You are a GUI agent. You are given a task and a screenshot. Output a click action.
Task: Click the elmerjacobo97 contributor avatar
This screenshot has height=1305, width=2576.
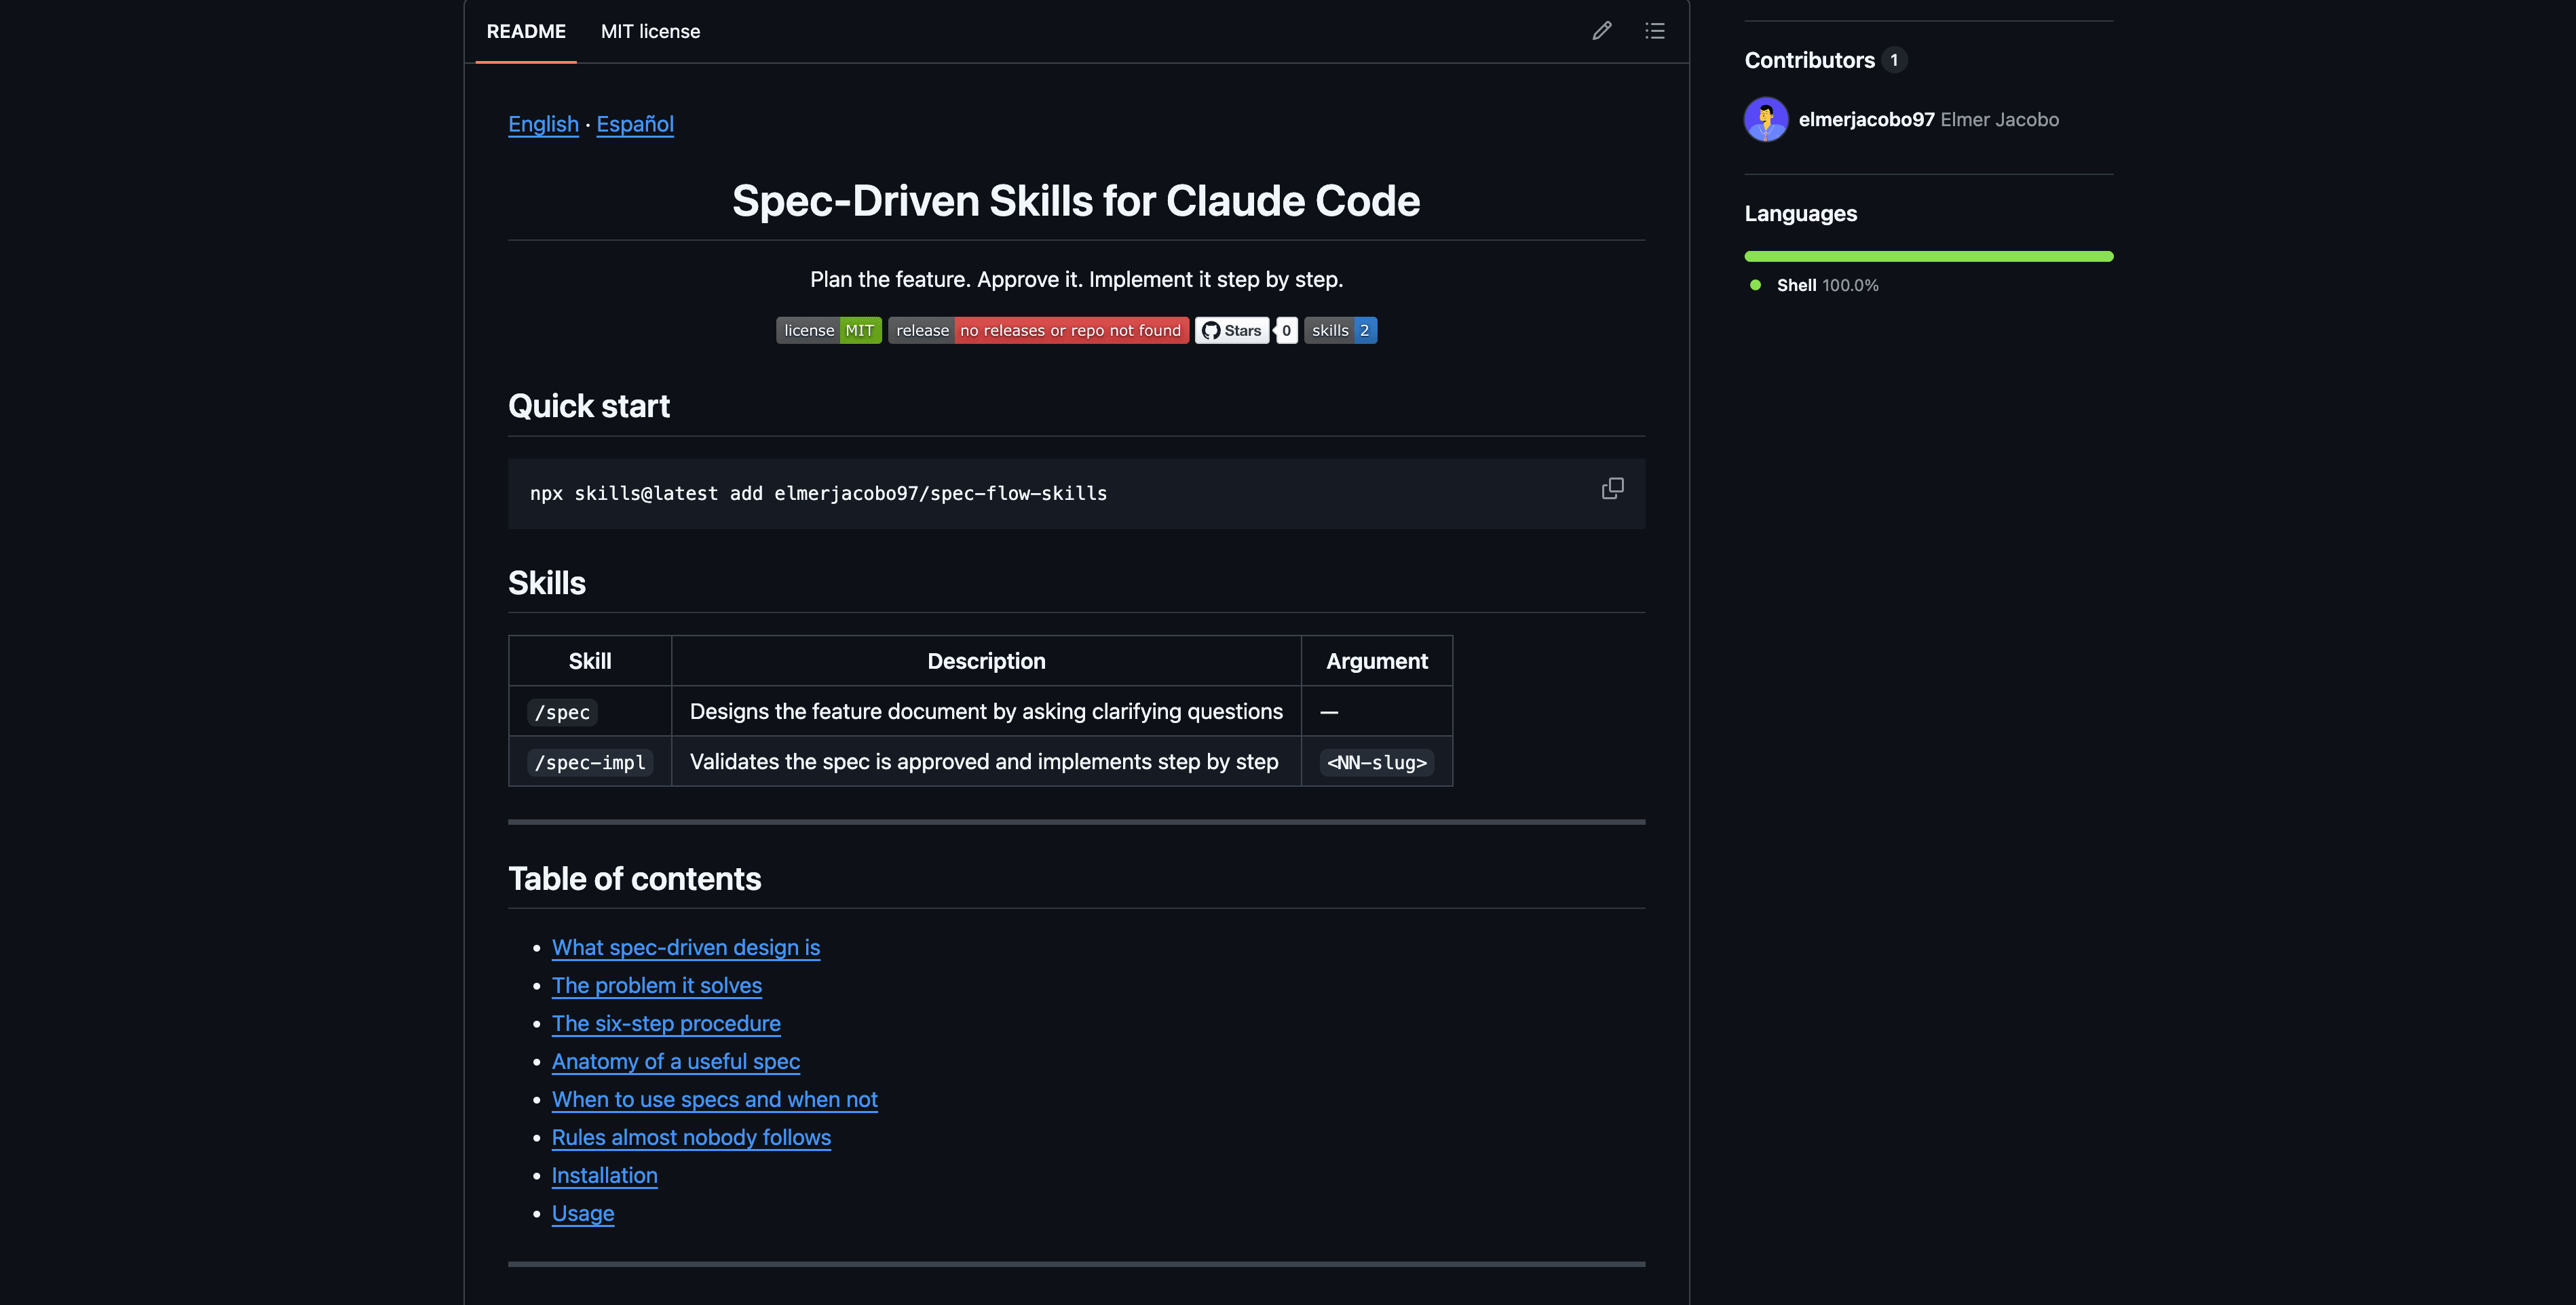pos(1766,119)
